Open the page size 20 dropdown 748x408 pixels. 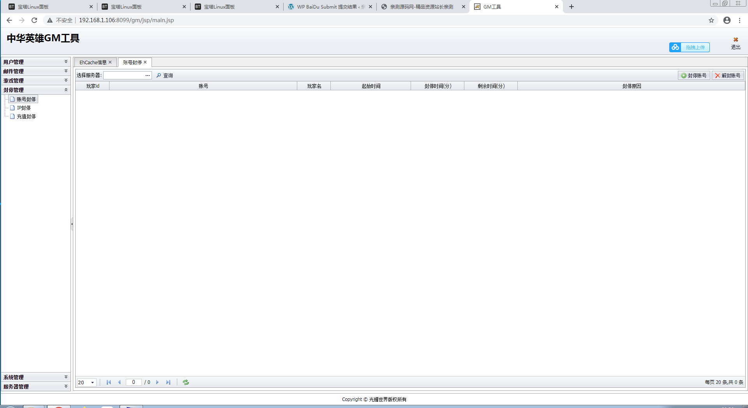(x=92, y=382)
